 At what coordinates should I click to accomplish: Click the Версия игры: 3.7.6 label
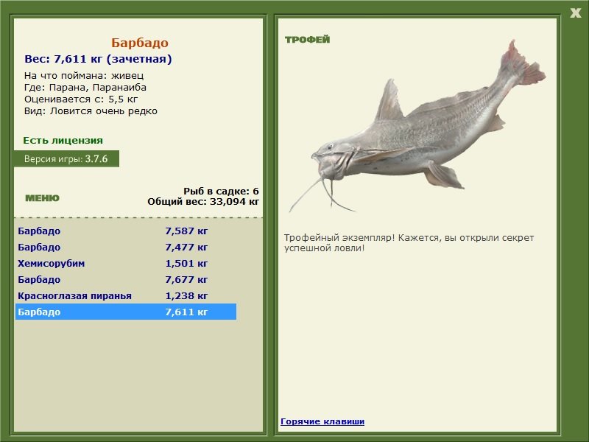coord(66,158)
